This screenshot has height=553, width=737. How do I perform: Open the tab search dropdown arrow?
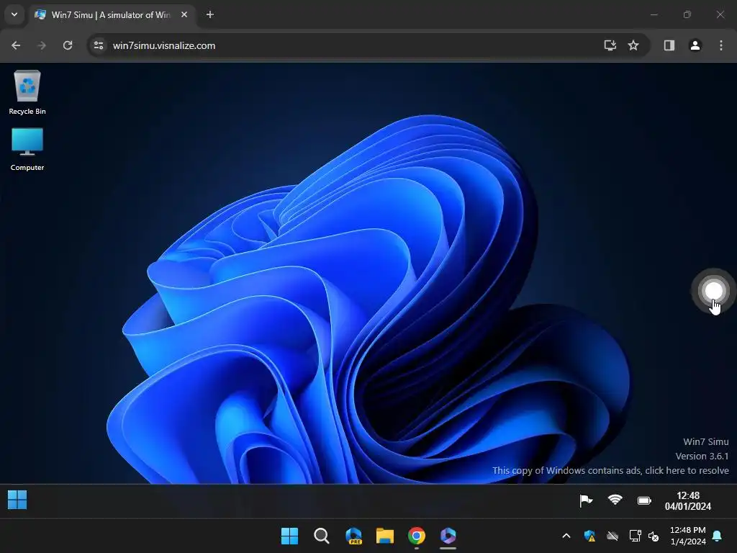coord(14,14)
